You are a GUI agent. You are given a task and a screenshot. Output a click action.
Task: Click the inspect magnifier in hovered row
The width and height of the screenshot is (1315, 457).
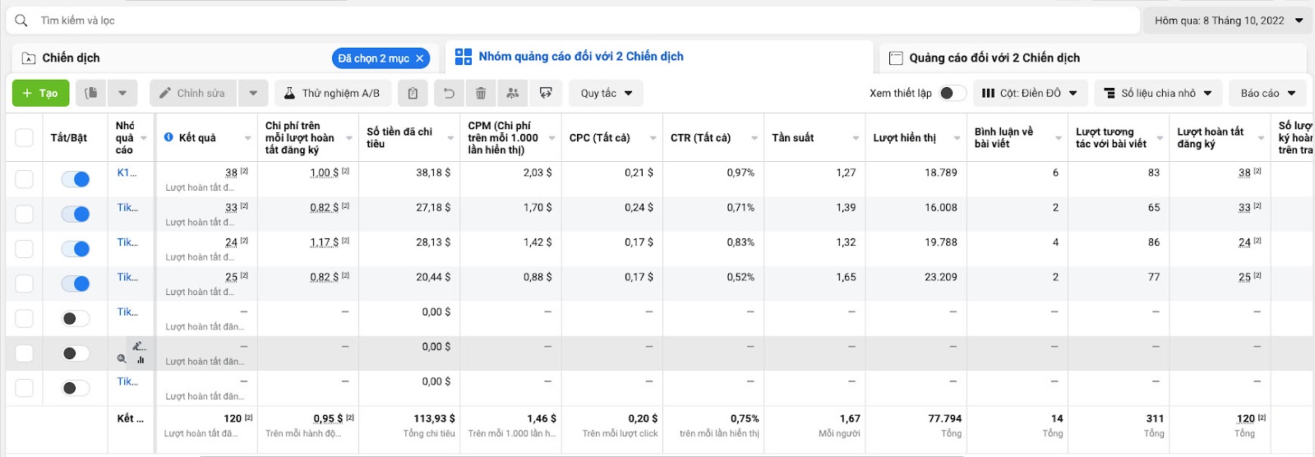122,359
